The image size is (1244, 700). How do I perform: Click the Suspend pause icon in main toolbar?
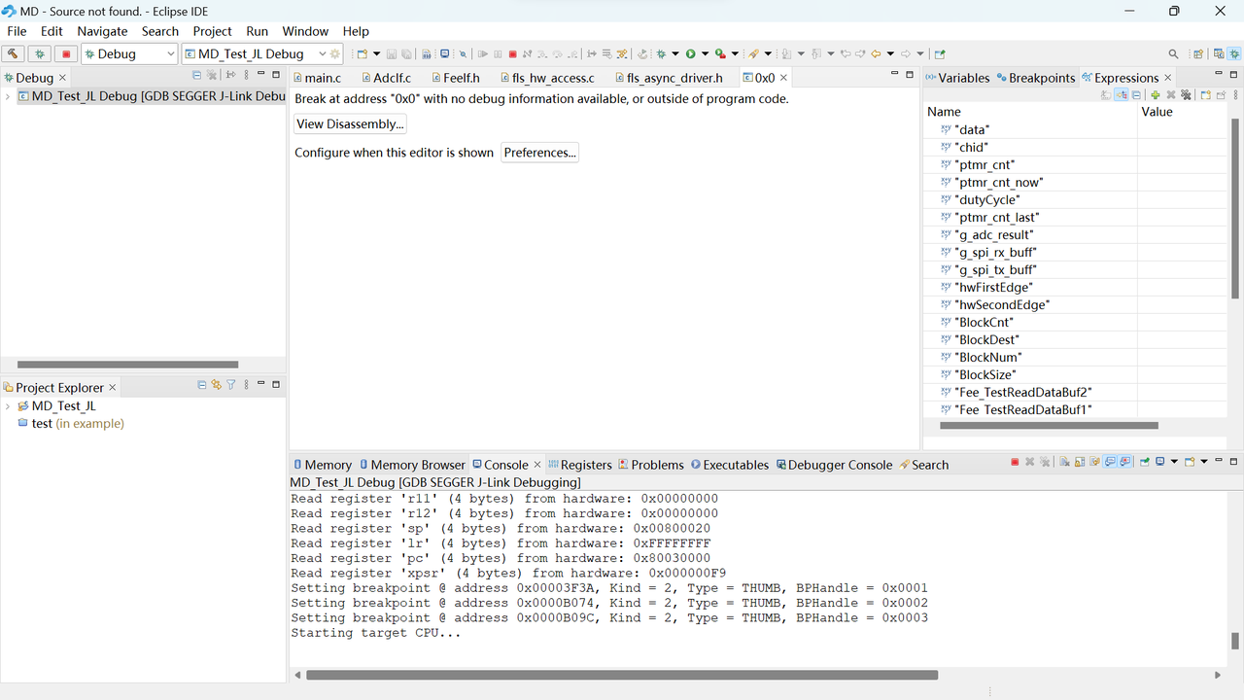click(498, 53)
